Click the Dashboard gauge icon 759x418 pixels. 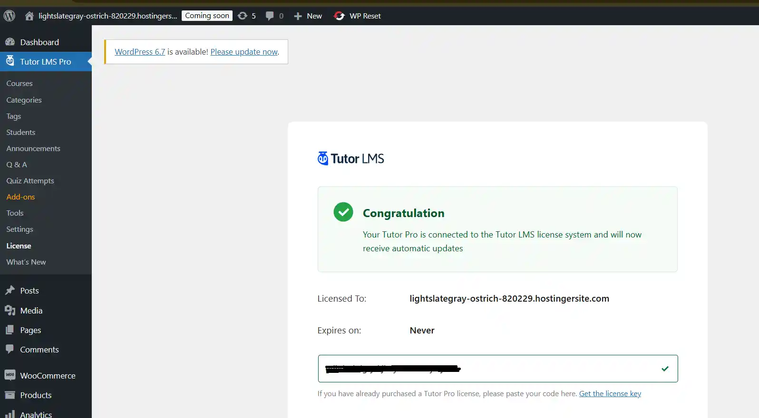click(10, 42)
